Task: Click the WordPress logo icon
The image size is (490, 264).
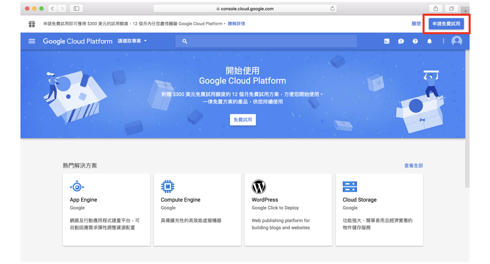Action: click(259, 187)
